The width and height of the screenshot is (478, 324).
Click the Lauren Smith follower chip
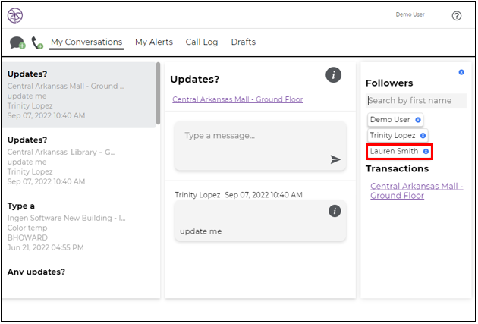(x=399, y=152)
